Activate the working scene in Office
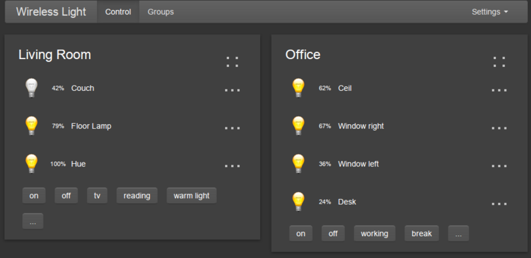The height and width of the screenshot is (258, 531). point(374,233)
